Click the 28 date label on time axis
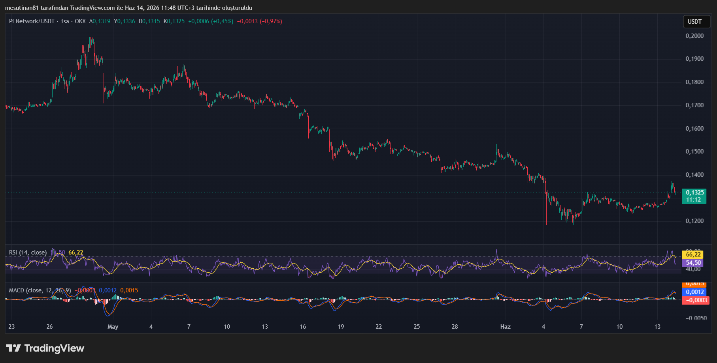 pyautogui.click(x=455, y=327)
